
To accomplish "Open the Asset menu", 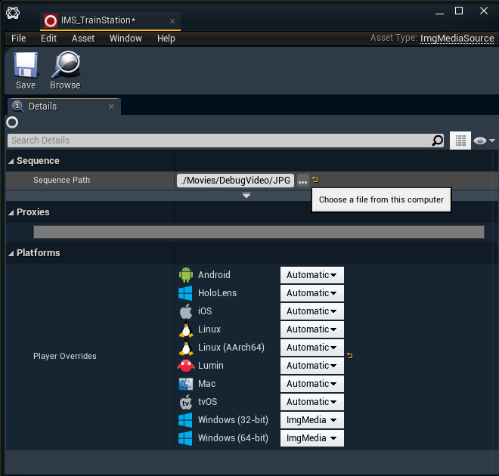I will tap(83, 39).
